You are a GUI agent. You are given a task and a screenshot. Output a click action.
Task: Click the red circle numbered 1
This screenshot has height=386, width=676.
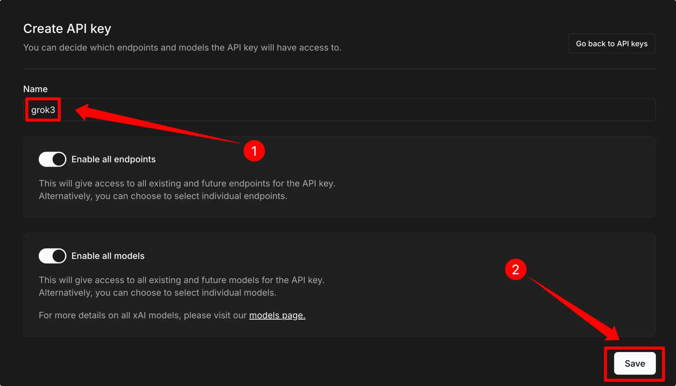pos(254,151)
